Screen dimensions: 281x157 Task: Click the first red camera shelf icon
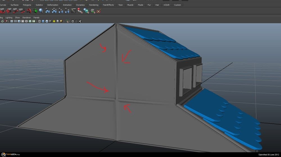pos(3,11)
